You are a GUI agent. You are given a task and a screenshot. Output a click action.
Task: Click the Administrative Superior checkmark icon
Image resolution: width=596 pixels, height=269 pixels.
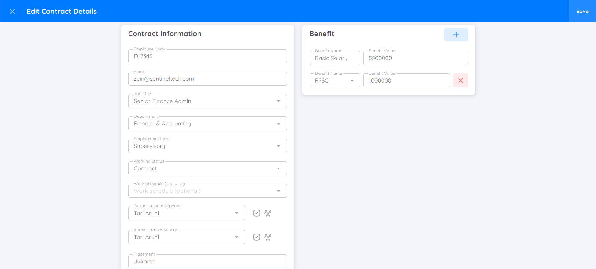point(256,237)
